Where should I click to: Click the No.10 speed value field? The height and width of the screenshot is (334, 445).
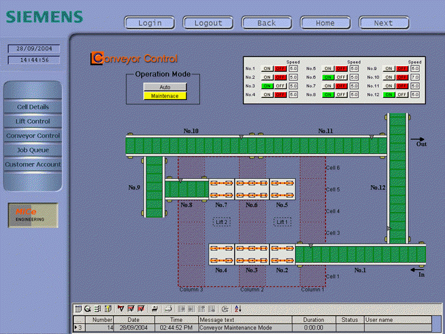click(415, 77)
